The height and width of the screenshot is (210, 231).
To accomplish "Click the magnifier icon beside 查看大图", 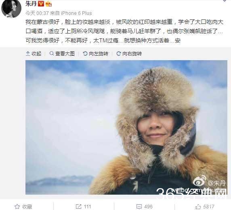I will 52,53.
